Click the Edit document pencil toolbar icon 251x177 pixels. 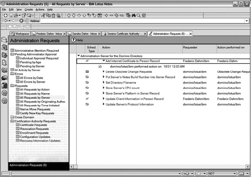tap(24, 16)
